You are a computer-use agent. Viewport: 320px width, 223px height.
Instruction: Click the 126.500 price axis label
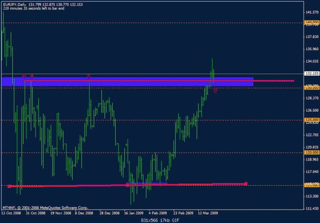(312, 110)
